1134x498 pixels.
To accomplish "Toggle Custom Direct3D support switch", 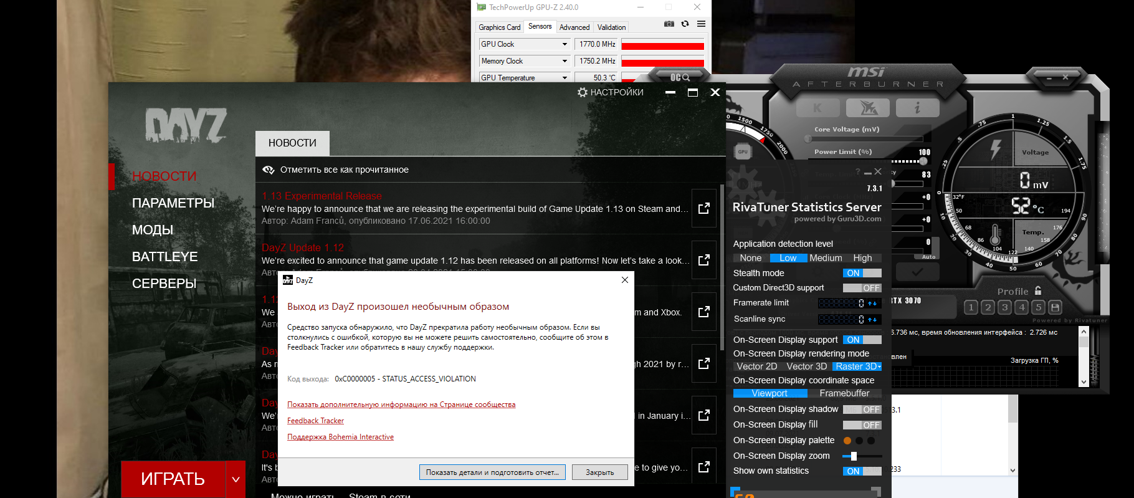I will (x=862, y=288).
